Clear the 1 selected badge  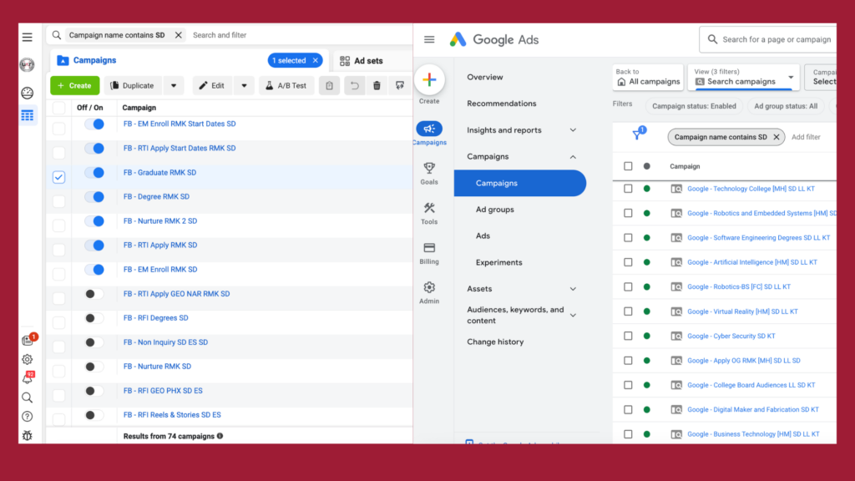(x=315, y=60)
